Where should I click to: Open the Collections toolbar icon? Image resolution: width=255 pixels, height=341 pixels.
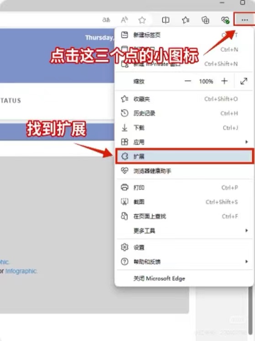(x=206, y=20)
